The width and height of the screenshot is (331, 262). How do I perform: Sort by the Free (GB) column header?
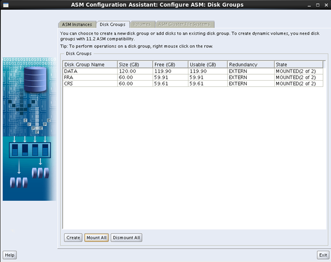point(170,65)
